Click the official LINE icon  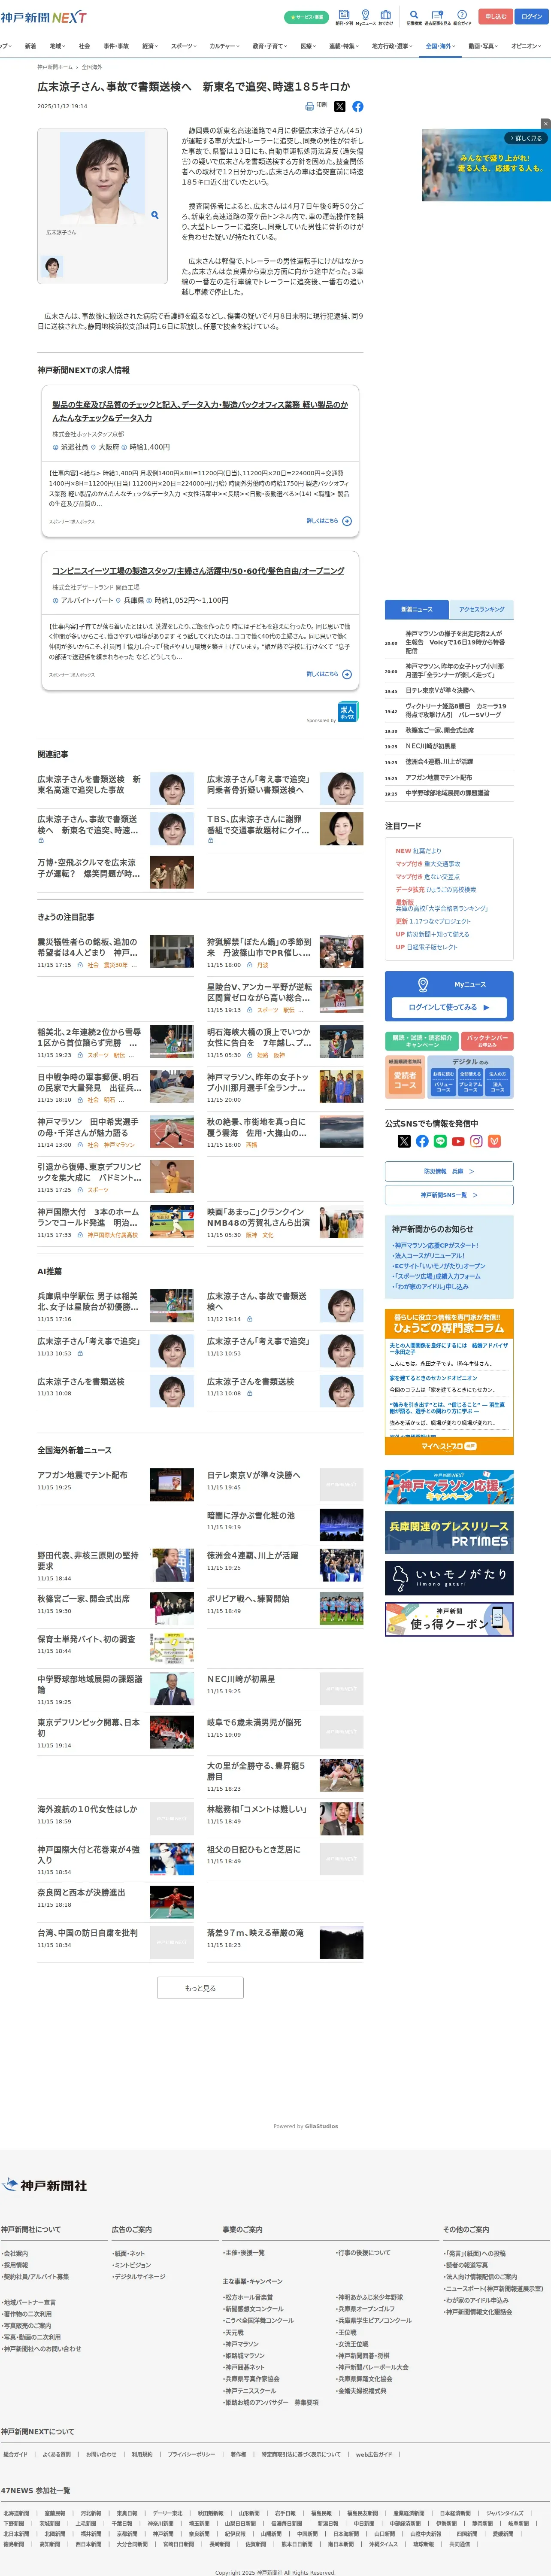(440, 1141)
